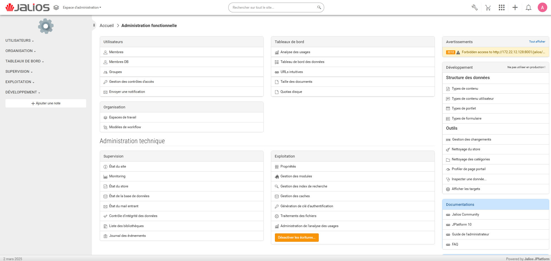Screen dimensions: 551x261
Task: Click the plus create icon in header
Action: coord(515,7)
